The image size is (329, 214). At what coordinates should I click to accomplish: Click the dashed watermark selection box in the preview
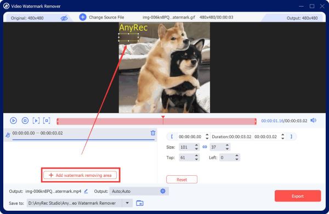128,37
